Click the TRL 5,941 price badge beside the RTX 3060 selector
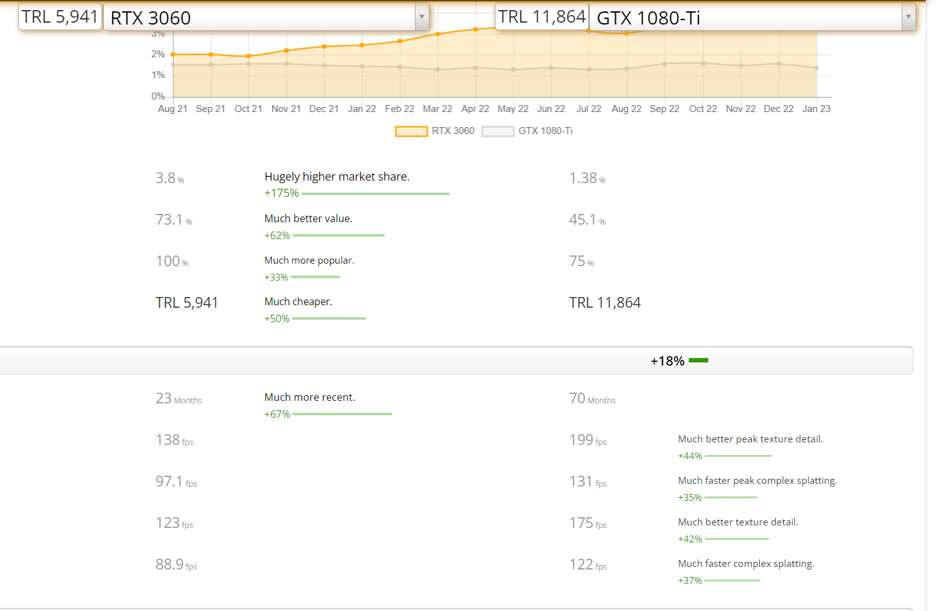 pyautogui.click(x=60, y=17)
